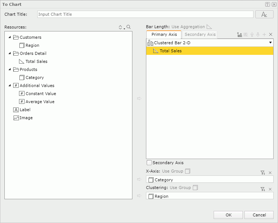This screenshot has height=223, width=278.
Task: Open X-Axis filter and sort options
Action: pos(263,173)
